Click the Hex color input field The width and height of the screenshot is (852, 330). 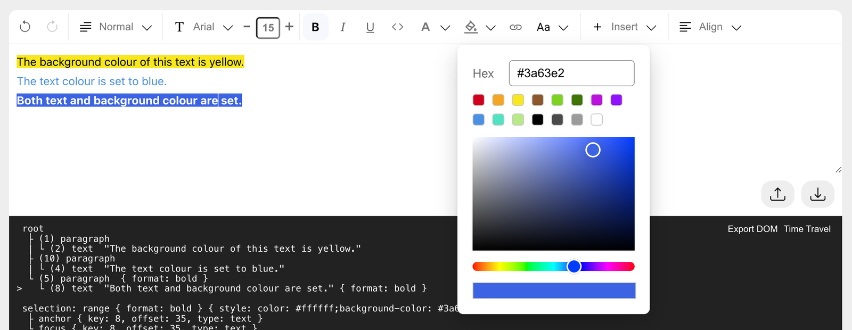pyautogui.click(x=571, y=73)
